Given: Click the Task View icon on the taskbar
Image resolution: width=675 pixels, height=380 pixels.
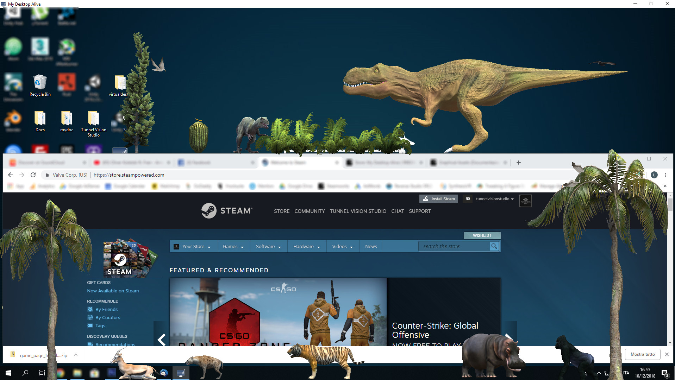Looking at the screenshot, I should (x=42, y=373).
